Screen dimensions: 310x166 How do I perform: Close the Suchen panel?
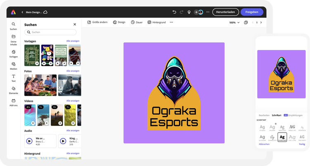[75, 24]
